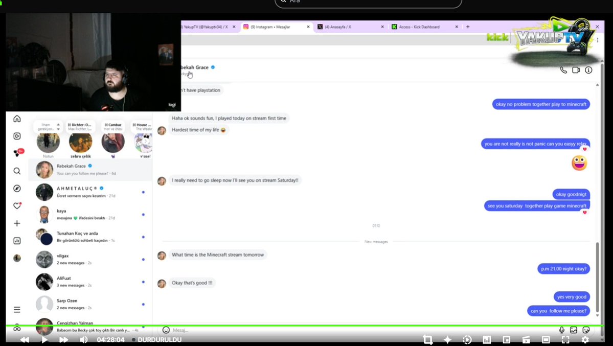
Task: Open Dashboard chart icon in sidebar
Action: [17, 241]
